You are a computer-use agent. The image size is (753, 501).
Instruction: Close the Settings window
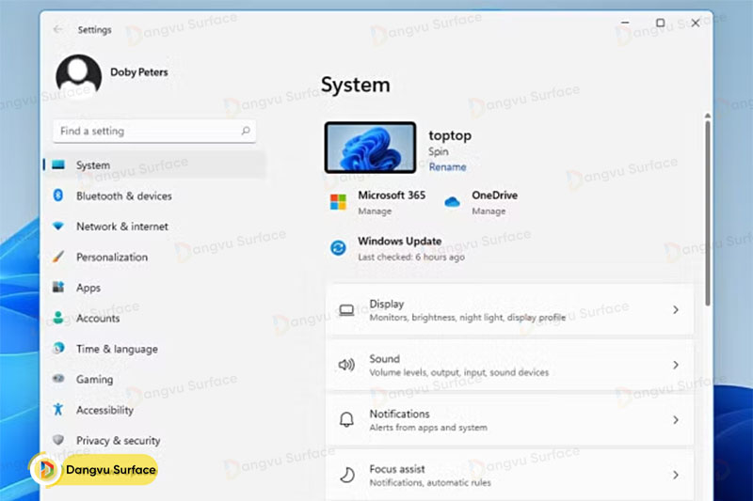point(696,23)
